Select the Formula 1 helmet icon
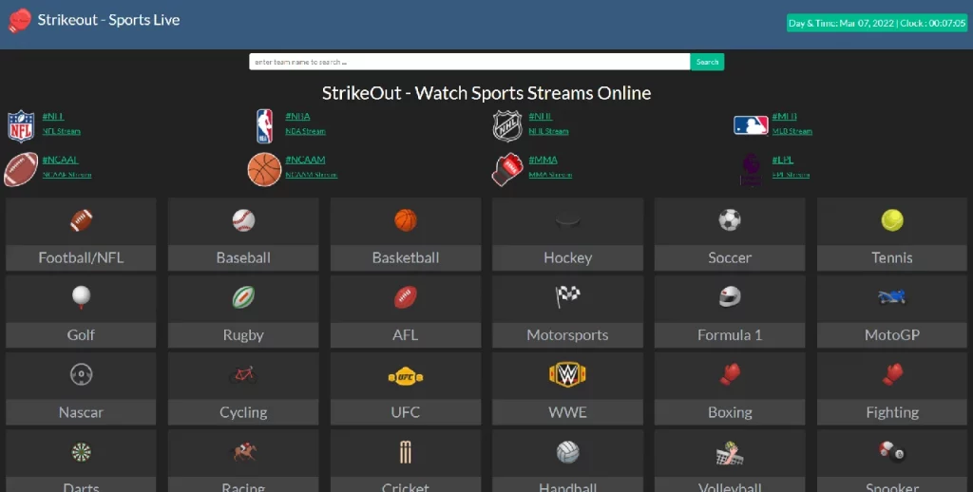This screenshot has height=492, width=973. coord(730,297)
